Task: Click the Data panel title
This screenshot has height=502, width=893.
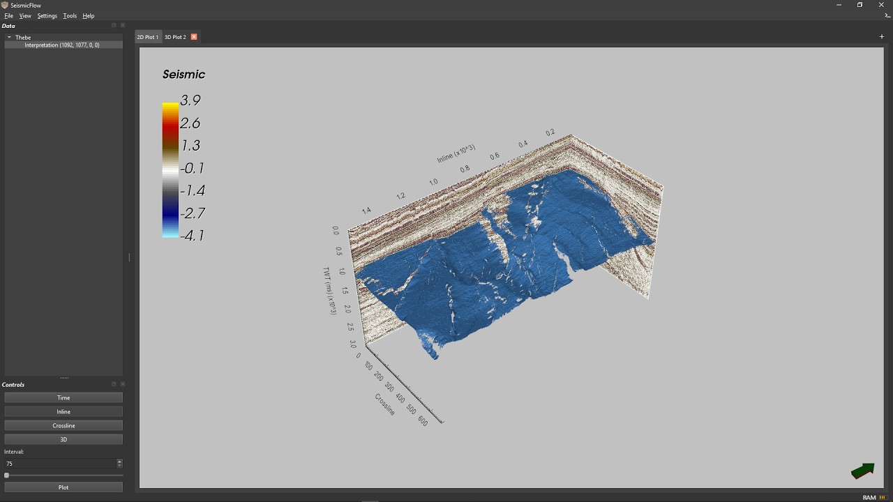Action: (x=8, y=26)
